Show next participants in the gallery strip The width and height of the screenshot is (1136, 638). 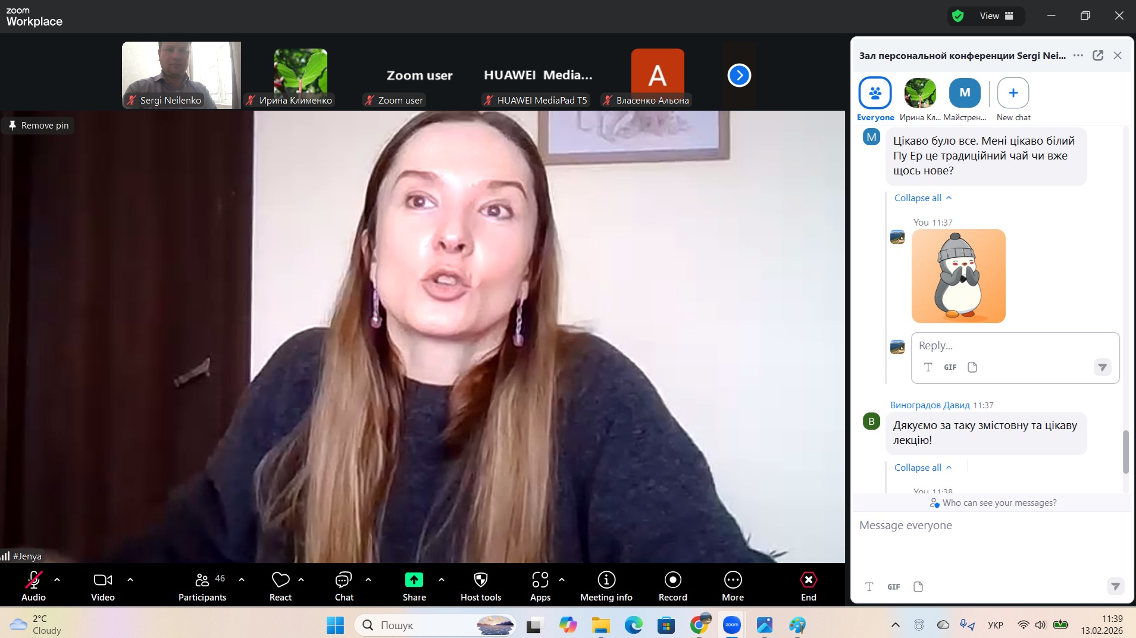pyautogui.click(x=739, y=76)
